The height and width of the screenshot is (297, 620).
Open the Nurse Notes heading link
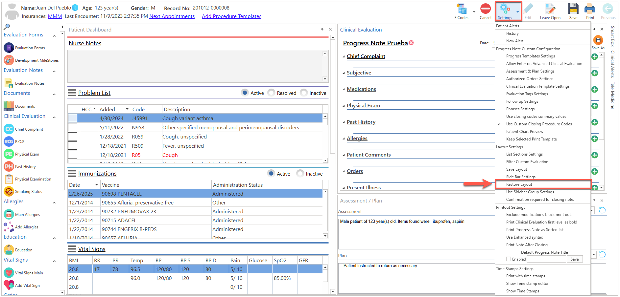pos(85,43)
